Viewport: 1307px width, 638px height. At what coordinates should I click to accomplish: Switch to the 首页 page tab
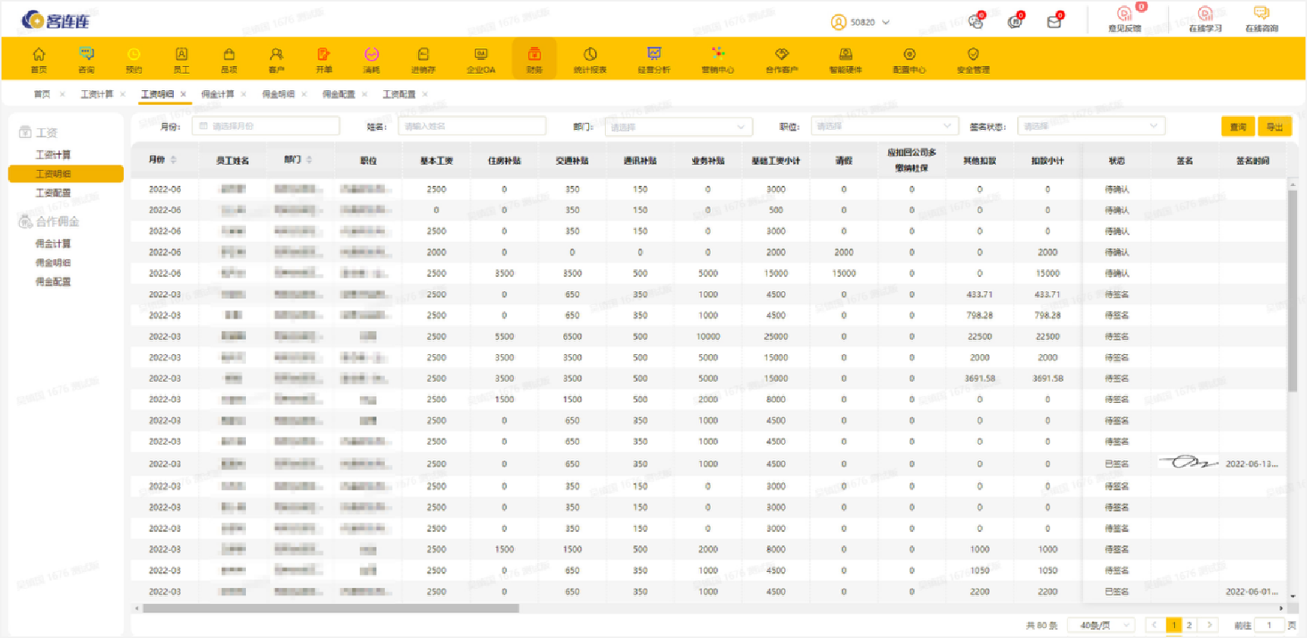click(42, 94)
